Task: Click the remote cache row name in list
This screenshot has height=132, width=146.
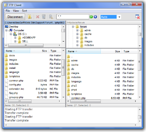Action: point(75,65)
